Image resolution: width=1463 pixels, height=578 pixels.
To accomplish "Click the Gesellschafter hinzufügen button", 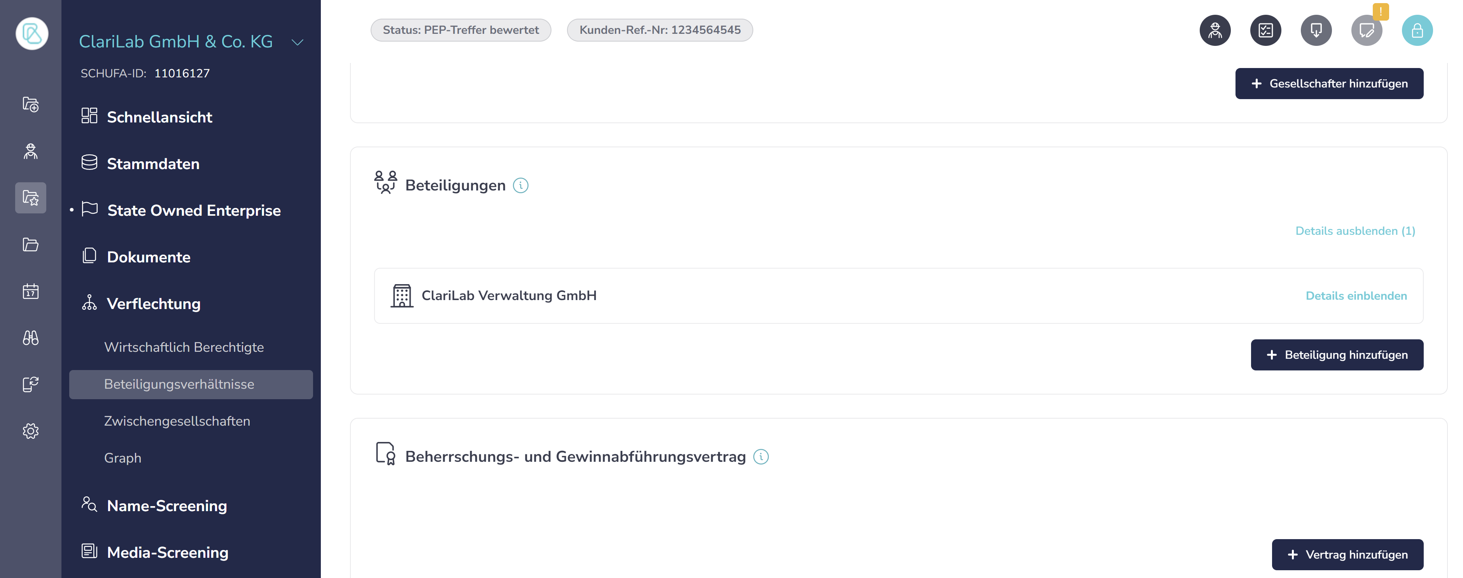I will pyautogui.click(x=1329, y=84).
